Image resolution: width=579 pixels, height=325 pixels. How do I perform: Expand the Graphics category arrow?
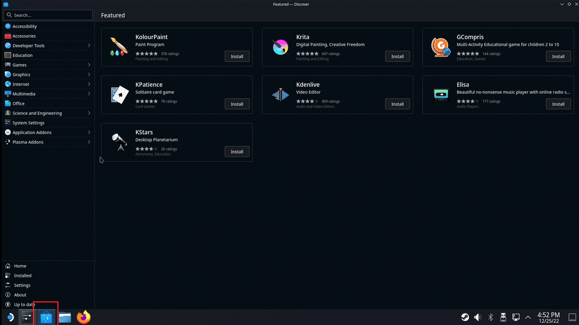click(89, 75)
